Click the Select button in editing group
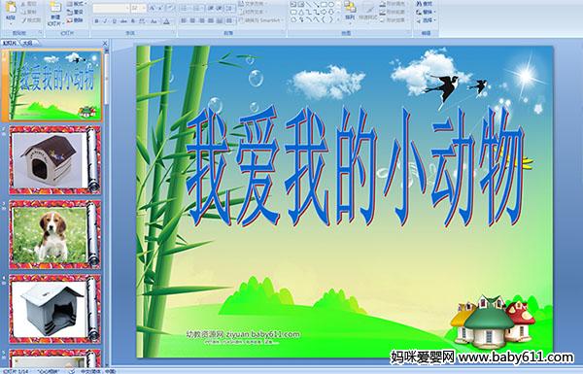 426,20
